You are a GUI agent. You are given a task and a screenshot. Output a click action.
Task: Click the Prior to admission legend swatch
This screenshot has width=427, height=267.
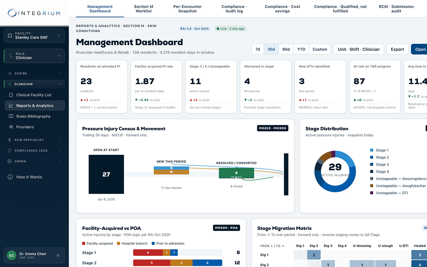153,243
